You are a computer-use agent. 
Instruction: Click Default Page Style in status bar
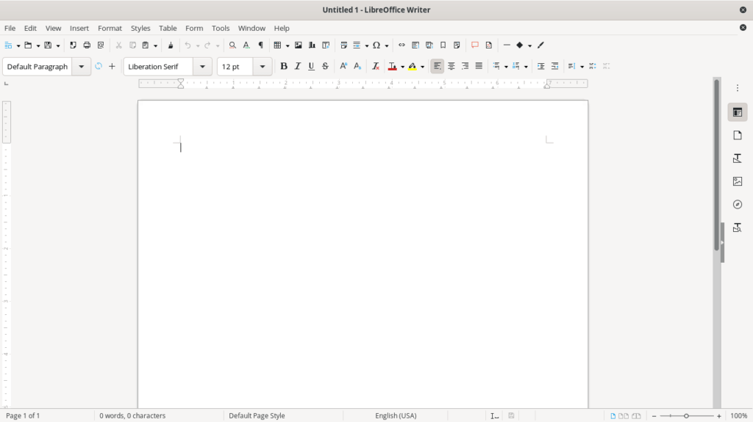(x=257, y=415)
